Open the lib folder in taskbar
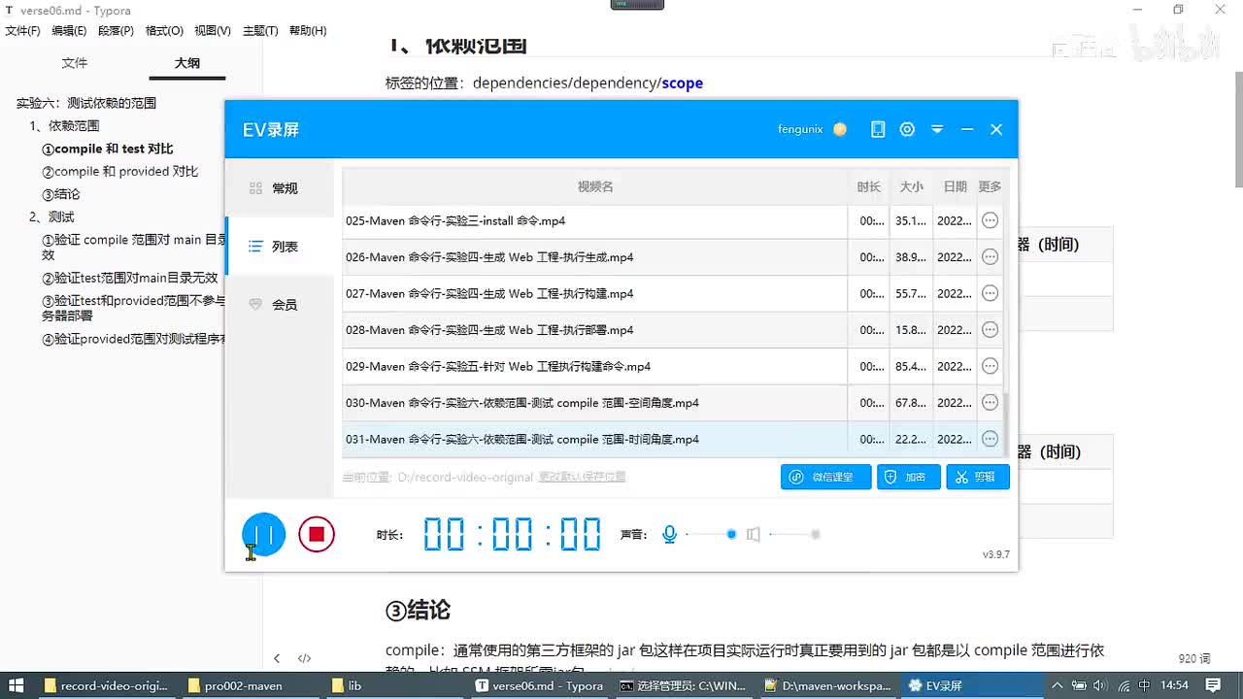Viewport: 1243px width, 699px height. pyautogui.click(x=392, y=685)
